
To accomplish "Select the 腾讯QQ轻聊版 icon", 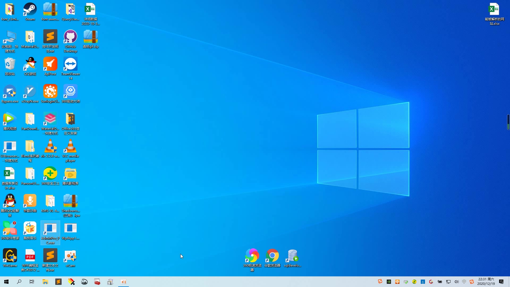I will tap(10, 206).
